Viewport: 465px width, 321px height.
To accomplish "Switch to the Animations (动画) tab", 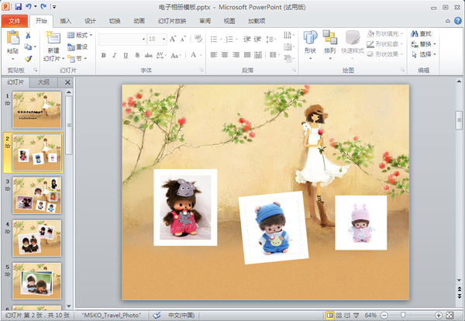I will [139, 21].
